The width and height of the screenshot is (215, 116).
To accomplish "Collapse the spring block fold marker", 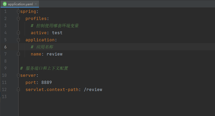I will [x=18, y=12].
